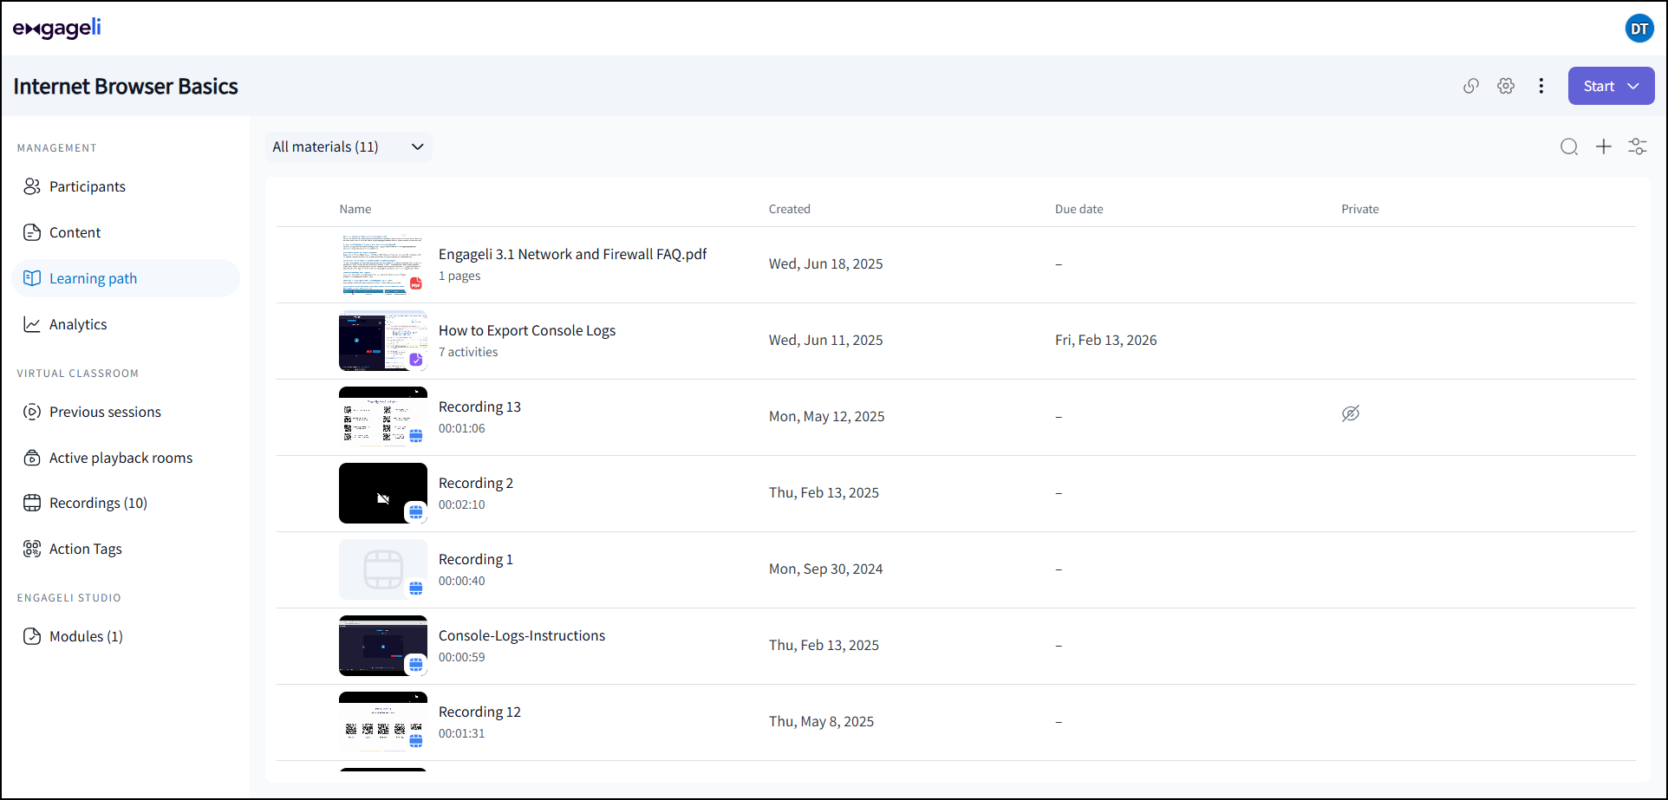Viewport: 1668px width, 800px height.
Task: Click the Engageli logo
Action: [56, 28]
